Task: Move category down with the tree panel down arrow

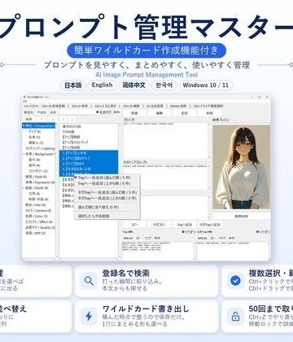Action: (x=52, y=119)
